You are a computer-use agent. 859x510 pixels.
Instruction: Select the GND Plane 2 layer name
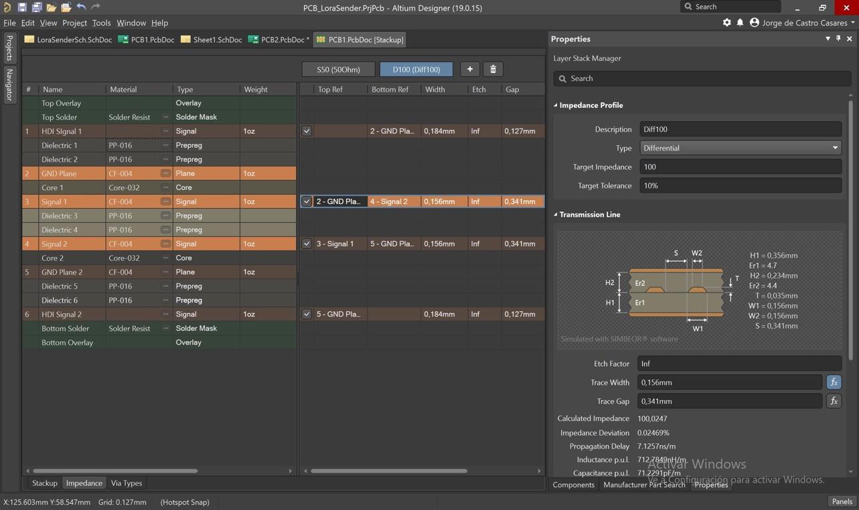62,272
